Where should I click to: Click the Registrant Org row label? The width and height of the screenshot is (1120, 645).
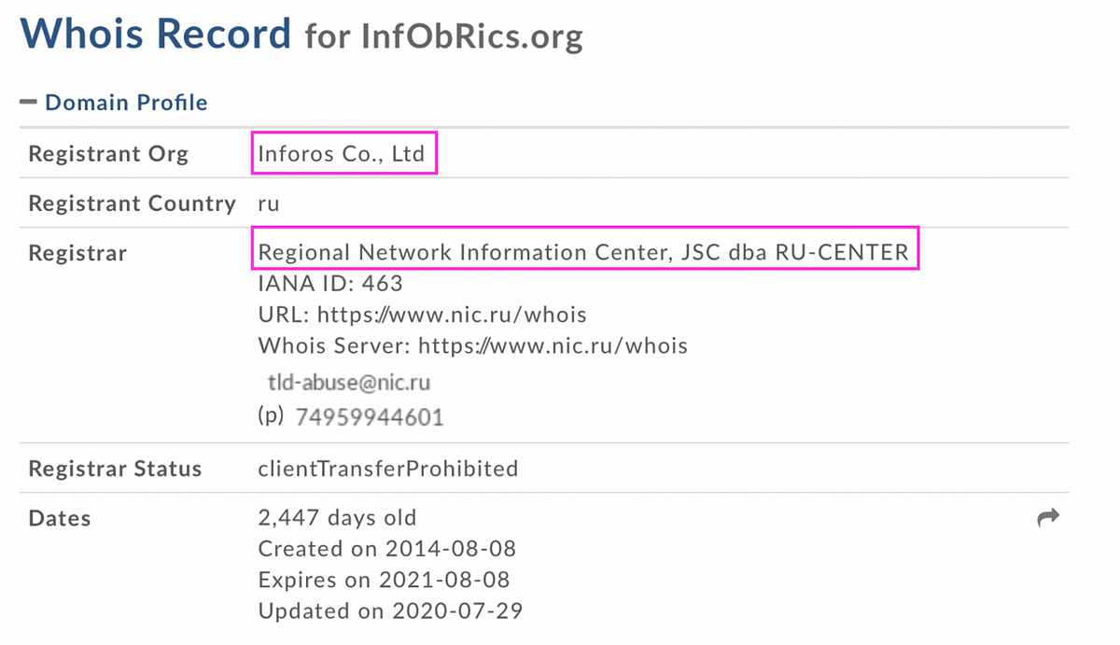(x=108, y=154)
